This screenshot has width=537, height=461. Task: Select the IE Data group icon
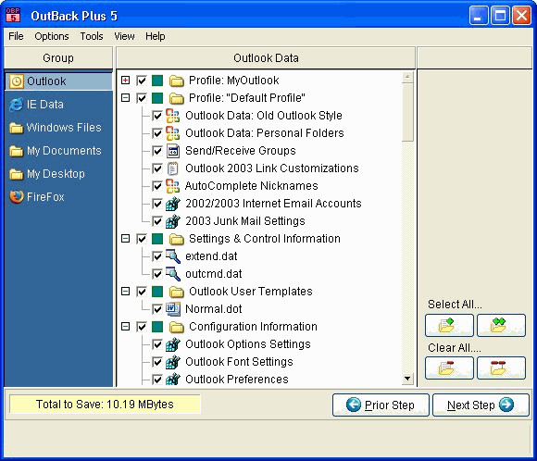(x=16, y=105)
